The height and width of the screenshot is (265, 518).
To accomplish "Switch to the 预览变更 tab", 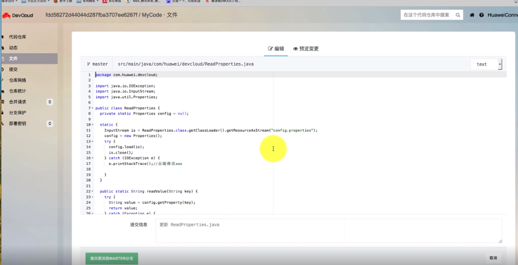I will point(306,48).
